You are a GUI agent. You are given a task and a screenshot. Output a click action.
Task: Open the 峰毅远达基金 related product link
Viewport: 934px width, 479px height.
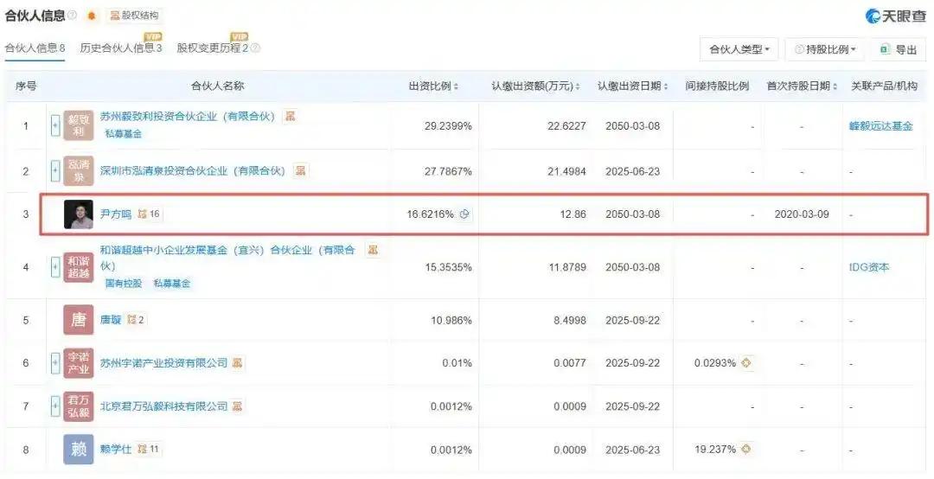pyautogui.click(x=881, y=125)
